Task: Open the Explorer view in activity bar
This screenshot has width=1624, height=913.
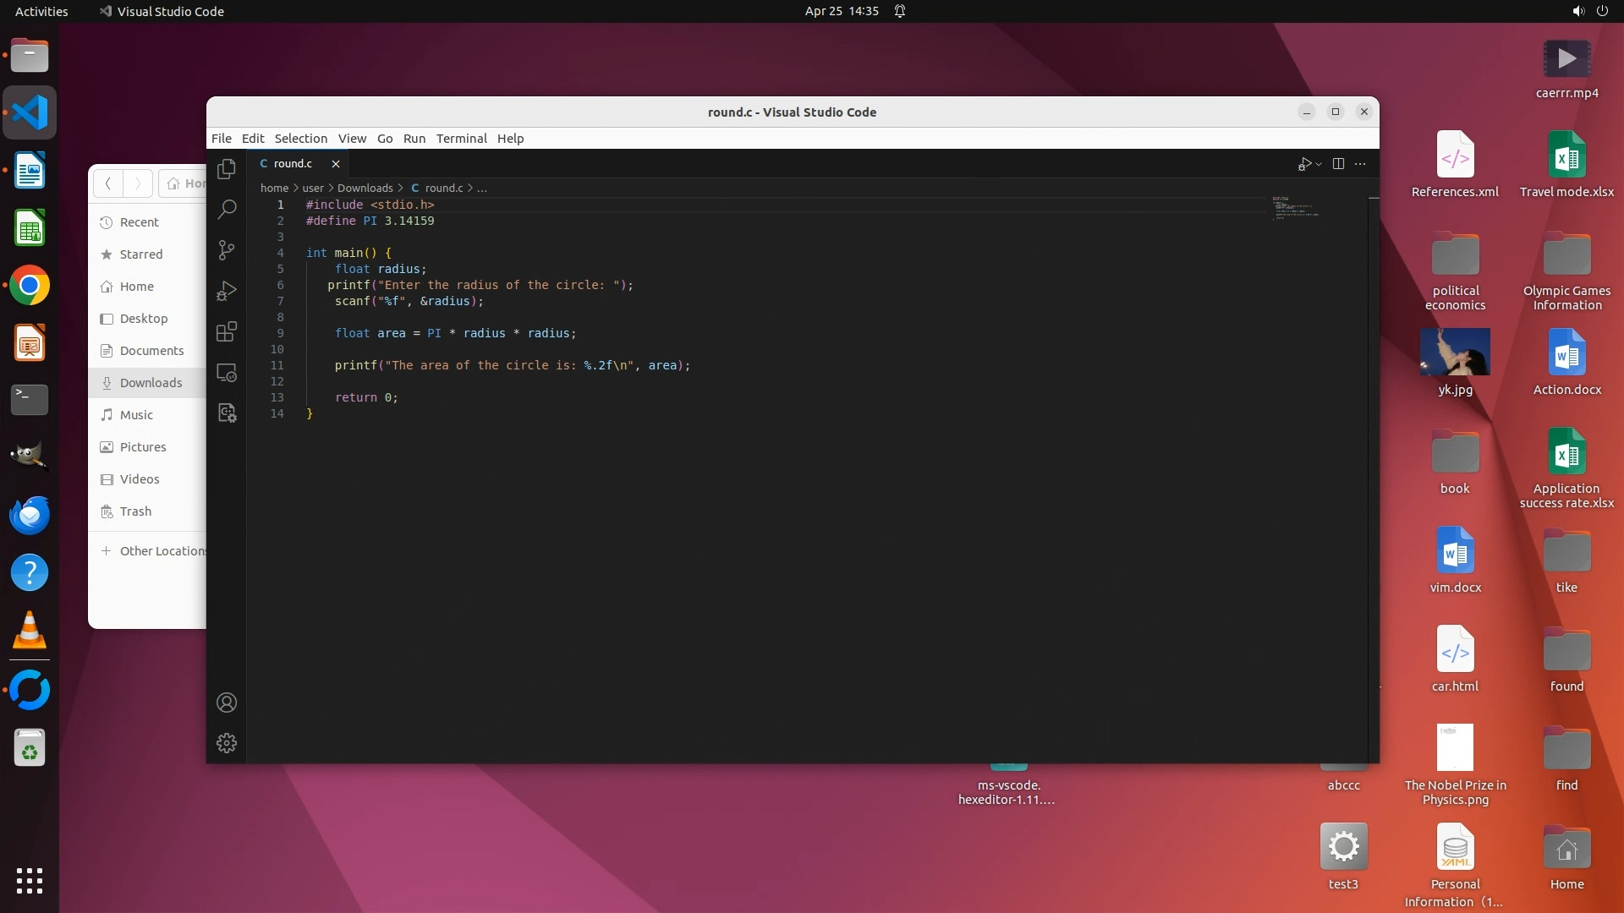Action: click(226, 169)
